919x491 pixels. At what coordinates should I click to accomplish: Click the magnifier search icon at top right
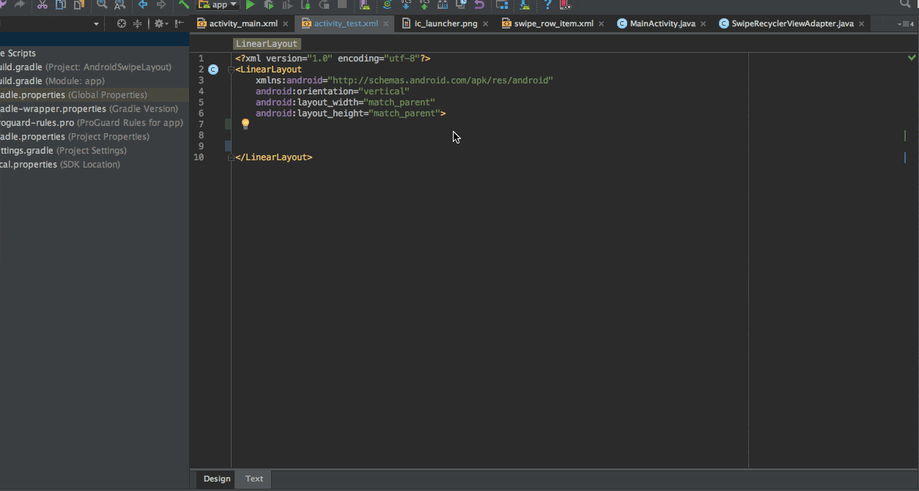coord(906,4)
